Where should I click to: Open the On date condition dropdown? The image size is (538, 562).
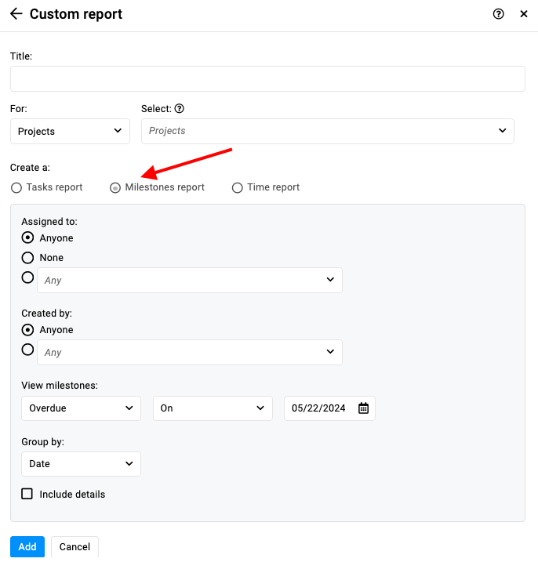point(213,408)
